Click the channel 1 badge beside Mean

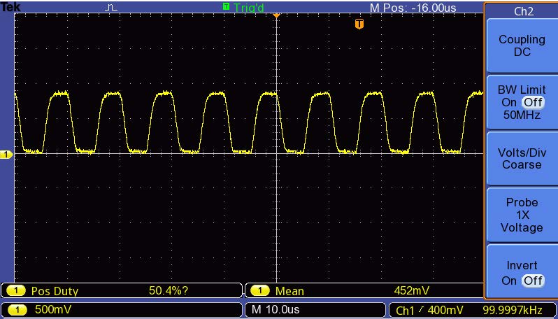click(x=260, y=291)
